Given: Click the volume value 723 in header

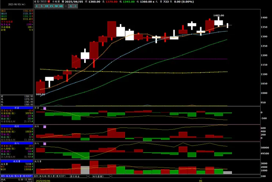Looking at the screenshot, I should [x=166, y=1].
